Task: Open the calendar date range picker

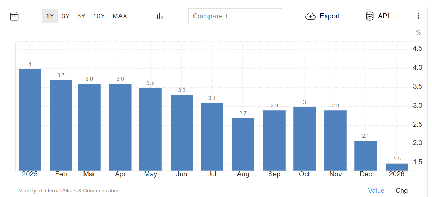Action: pyautogui.click(x=14, y=16)
